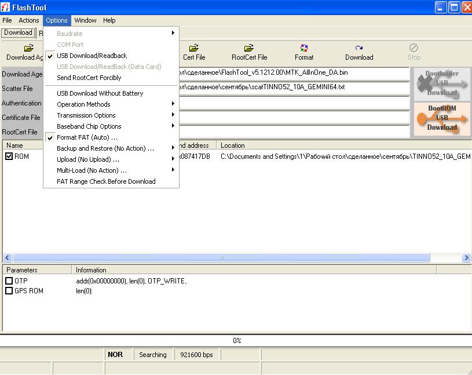Image resolution: width=472 pixels, height=375 pixels.
Task: Open the Help menu
Action: [x=109, y=20]
